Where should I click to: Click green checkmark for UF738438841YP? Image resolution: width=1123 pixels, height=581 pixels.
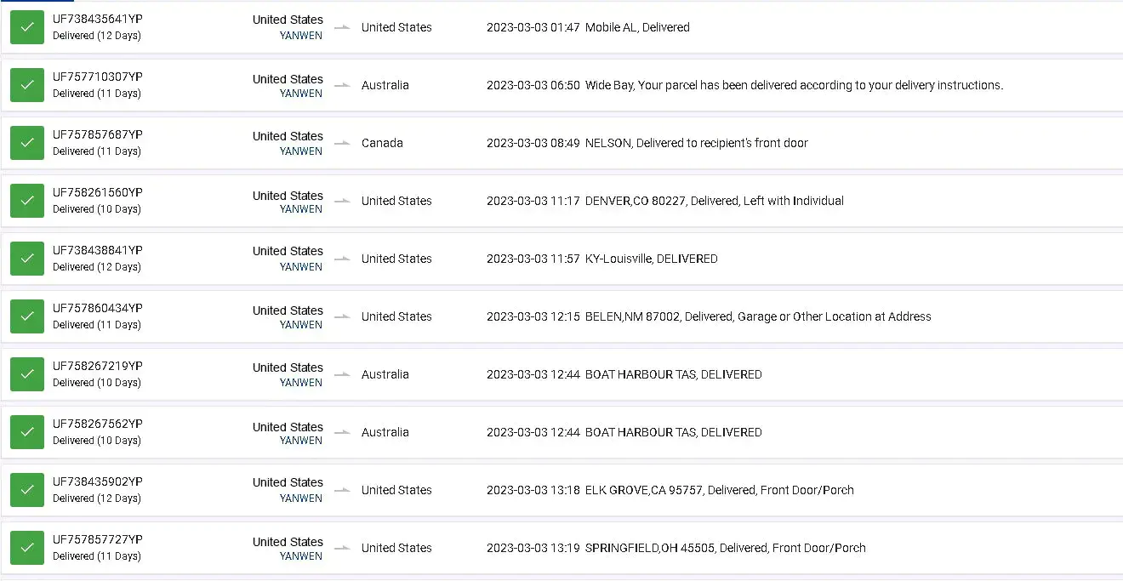click(27, 259)
